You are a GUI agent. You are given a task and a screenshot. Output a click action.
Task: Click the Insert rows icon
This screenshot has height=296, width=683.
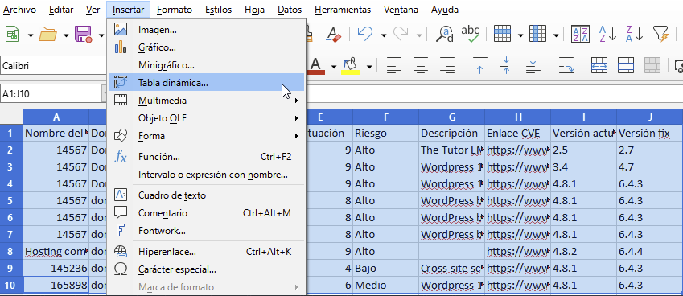click(x=502, y=34)
